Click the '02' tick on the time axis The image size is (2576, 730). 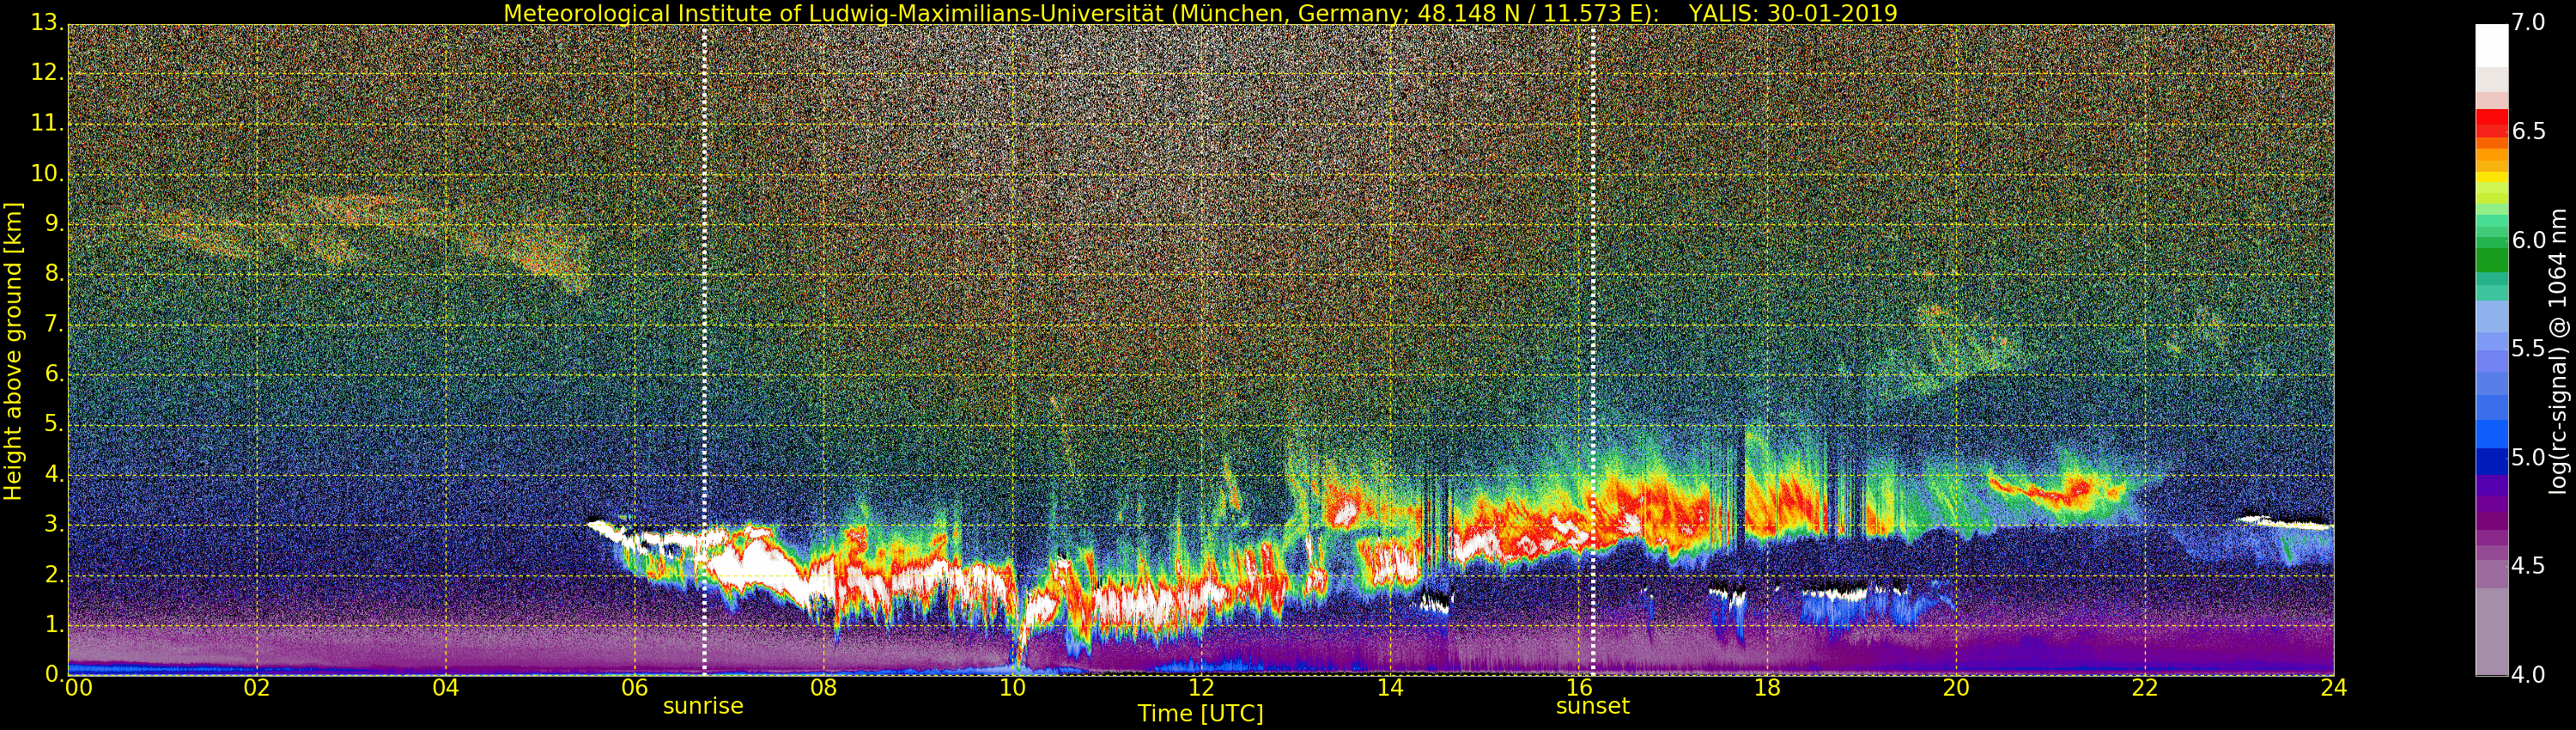click(257, 687)
